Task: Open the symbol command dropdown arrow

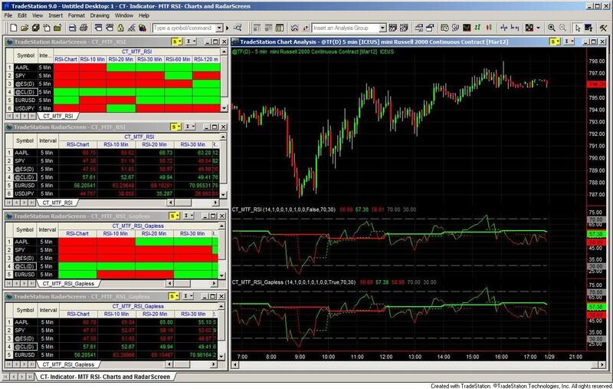Action: point(219,28)
